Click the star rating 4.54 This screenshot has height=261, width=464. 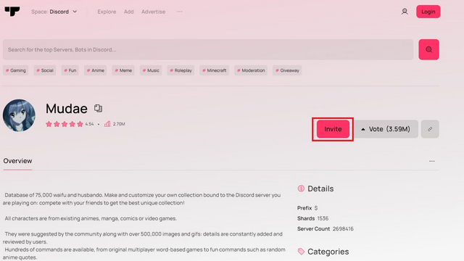[70, 124]
